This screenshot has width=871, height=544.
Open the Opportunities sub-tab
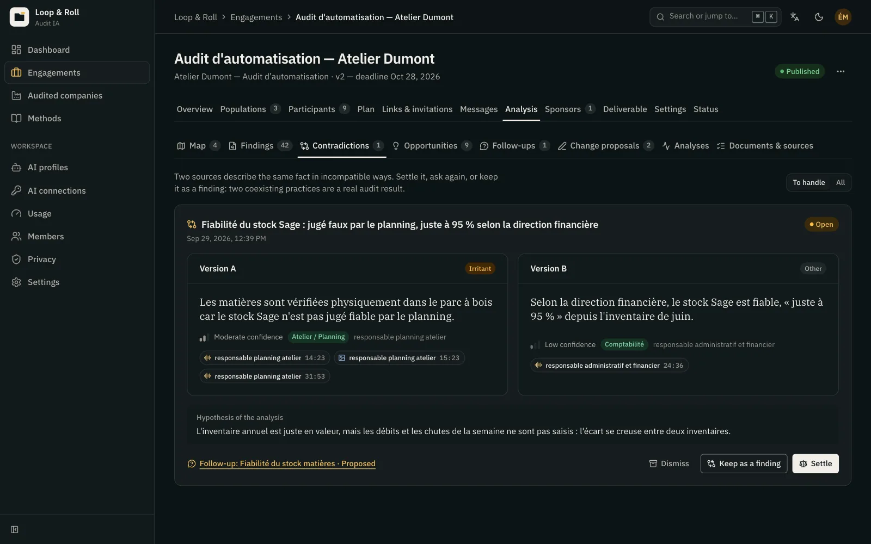(x=431, y=146)
